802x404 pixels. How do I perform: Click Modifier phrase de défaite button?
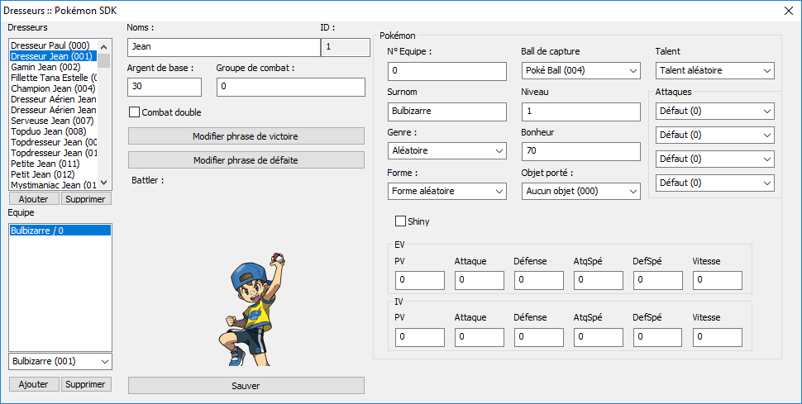click(246, 160)
